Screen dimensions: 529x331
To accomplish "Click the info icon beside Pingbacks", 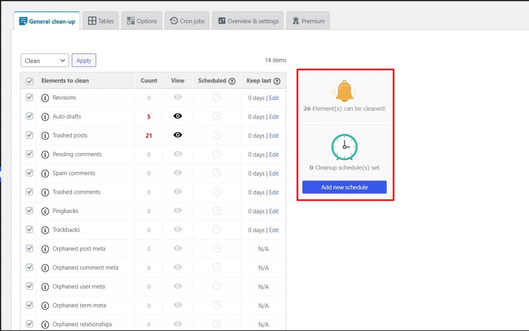I will [45, 211].
